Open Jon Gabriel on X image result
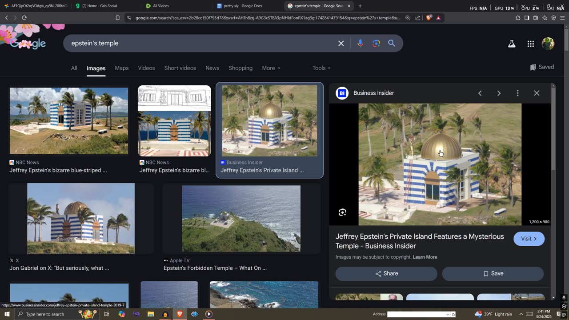The image size is (569, 320). (81, 219)
